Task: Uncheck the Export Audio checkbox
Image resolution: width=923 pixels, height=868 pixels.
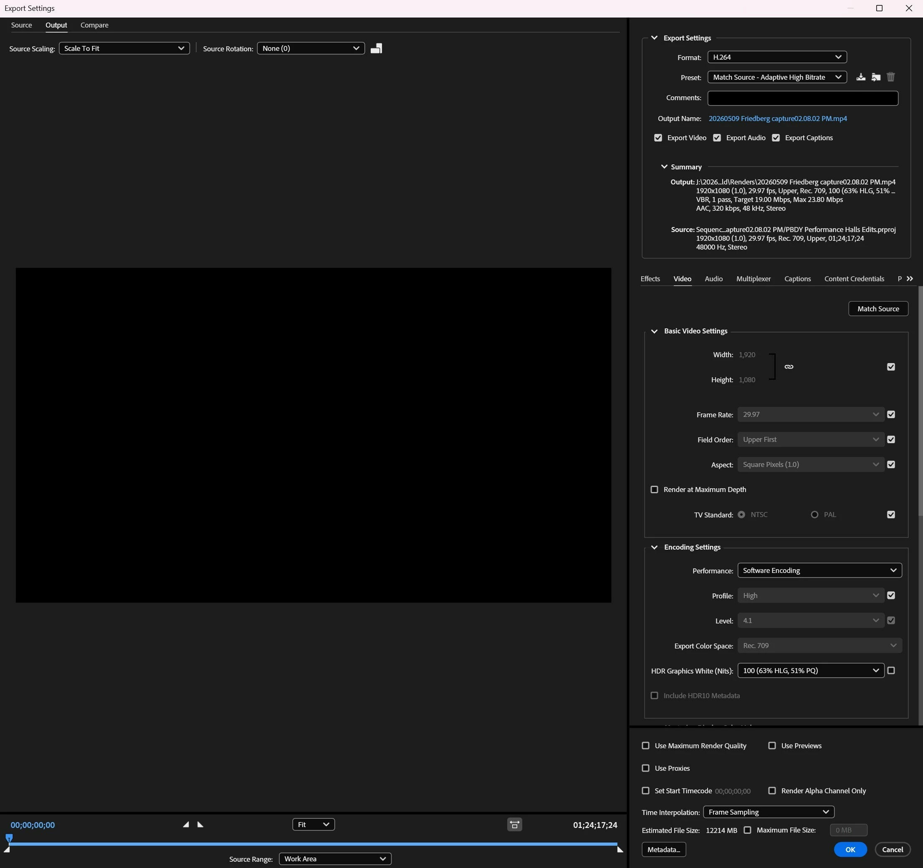Action: 717,138
